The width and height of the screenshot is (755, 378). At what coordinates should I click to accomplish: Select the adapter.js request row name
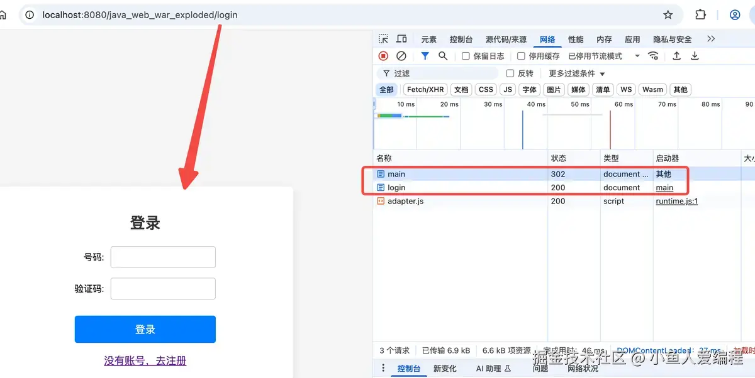click(x=406, y=202)
